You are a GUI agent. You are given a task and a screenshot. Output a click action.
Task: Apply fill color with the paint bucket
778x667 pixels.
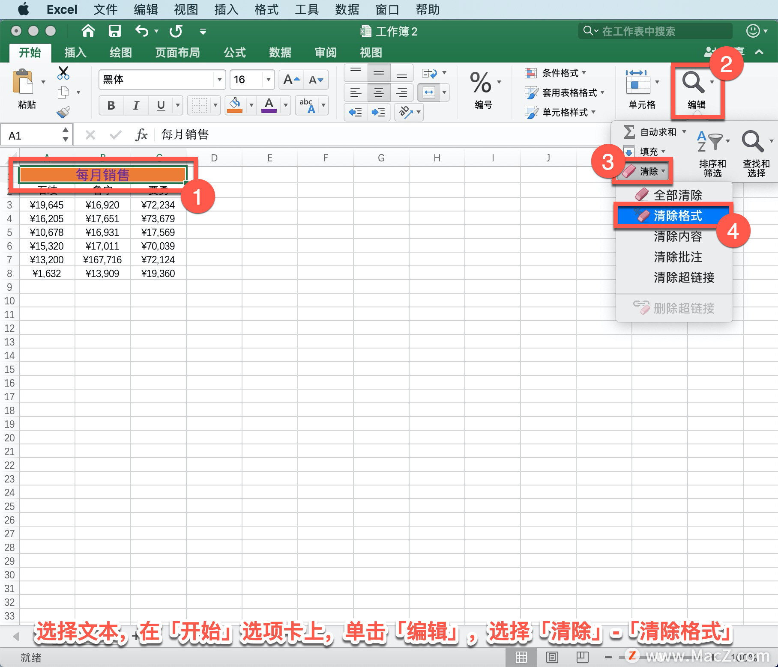(235, 104)
